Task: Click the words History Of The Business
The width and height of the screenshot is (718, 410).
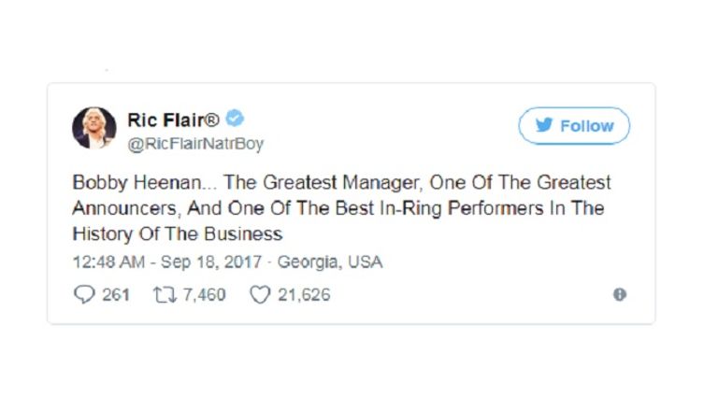Action: (x=177, y=233)
